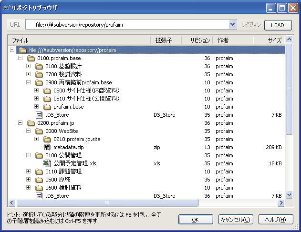
Task: Sort by the リビジョン column header
Action: tap(197, 40)
